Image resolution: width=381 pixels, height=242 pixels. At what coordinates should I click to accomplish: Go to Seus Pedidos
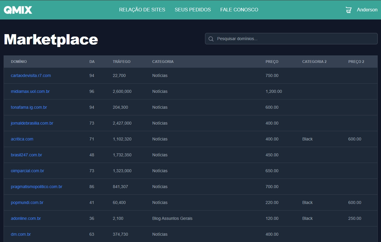click(x=193, y=10)
